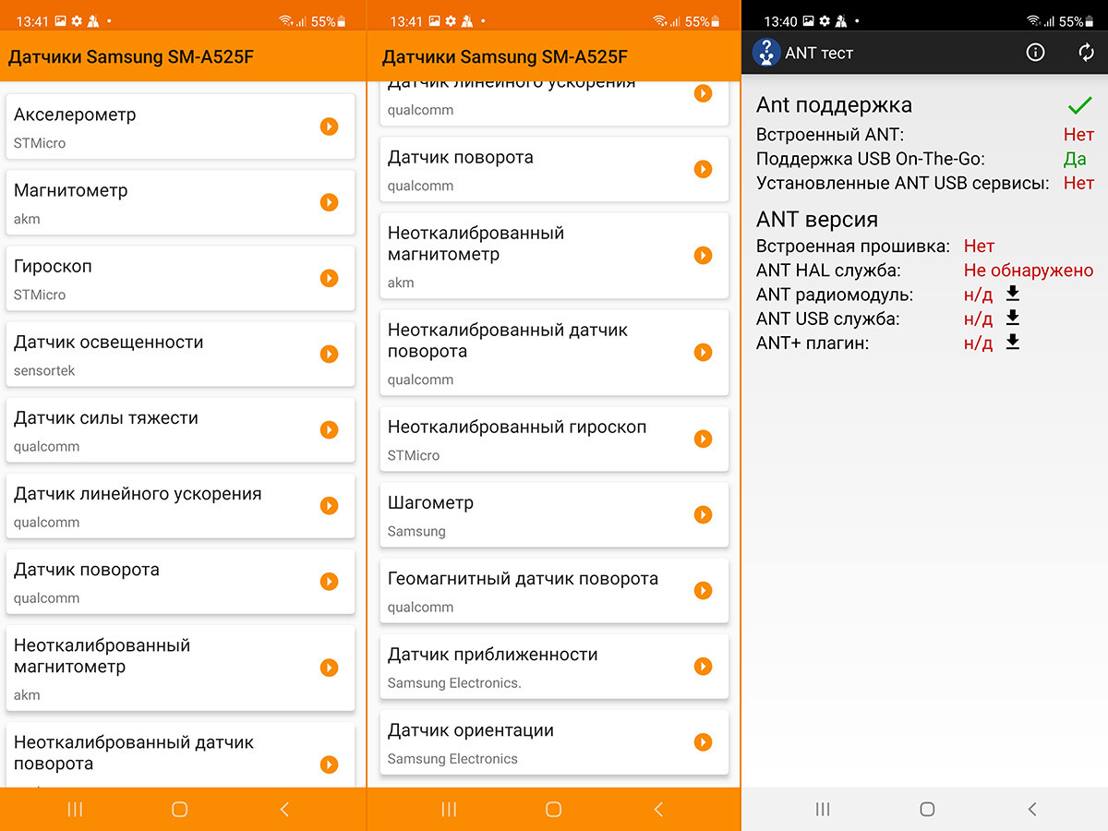Viewport: 1108px width, 831px height.
Task: Open recent apps from gray ANT screen navbar
Action: pos(822,809)
